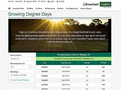121x90 pixels.
Task: Open the Turf News menu item
Action: 39,8
